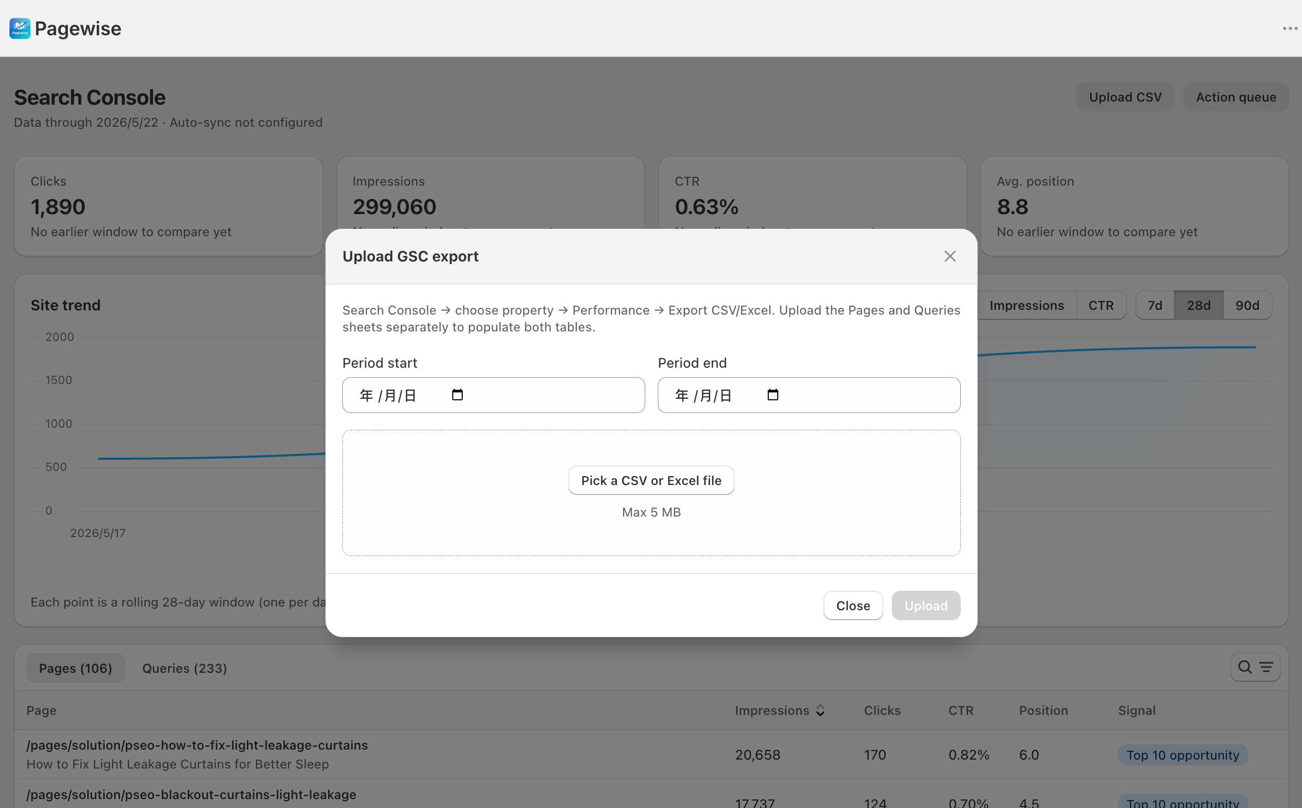Click the Upload GSC export dialog title
Viewport: 1302px width, 808px height.
[x=410, y=257]
